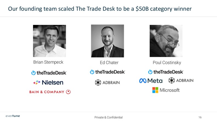Select the Meta logo
This screenshot has height=122, width=217.
(x=151, y=81)
